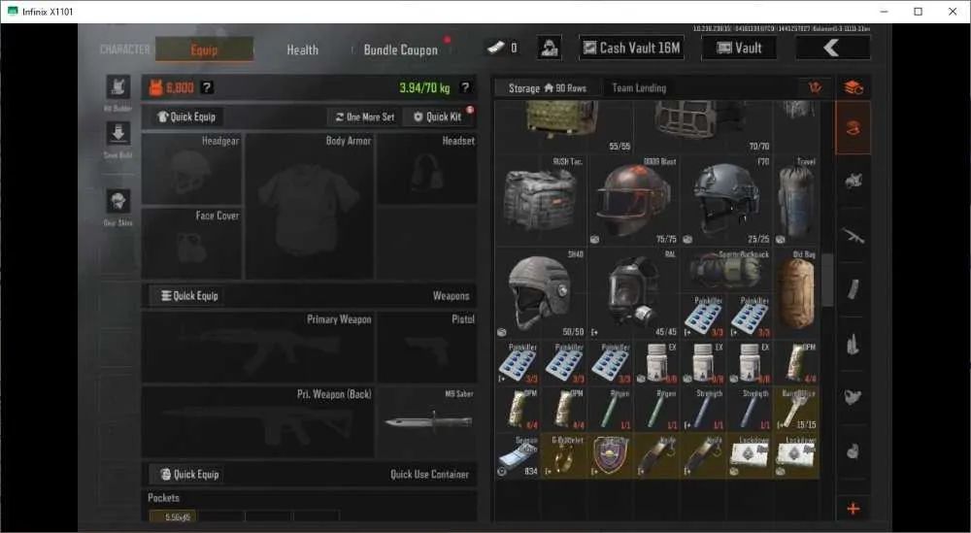Select the empty Headset slot
Image resolution: width=971 pixels, height=533 pixels.
coord(427,169)
